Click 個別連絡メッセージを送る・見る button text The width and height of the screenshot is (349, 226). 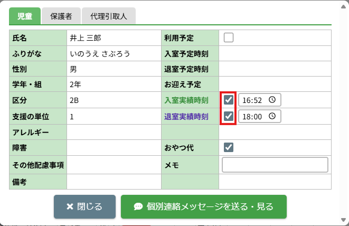[x=210, y=206]
